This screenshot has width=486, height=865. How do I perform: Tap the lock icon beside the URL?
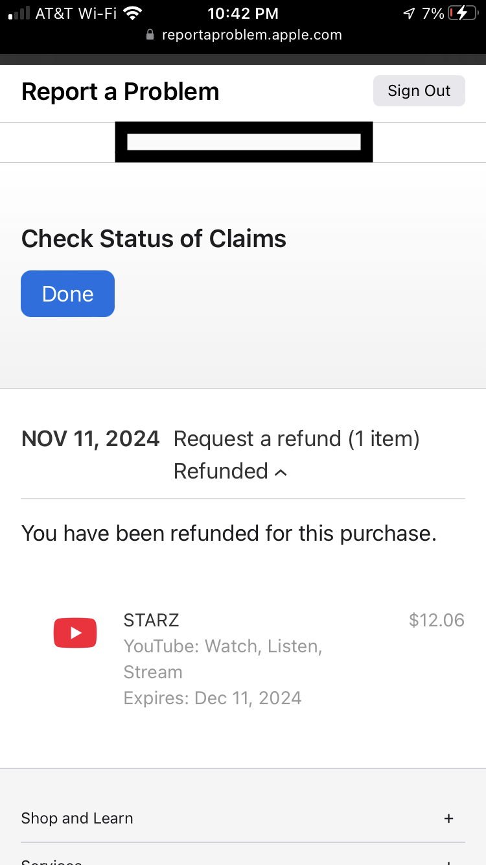pyautogui.click(x=150, y=35)
